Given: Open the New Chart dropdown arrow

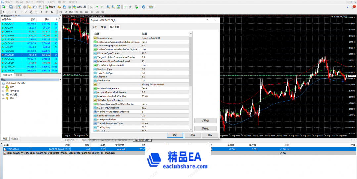Looking at the screenshot, I should point(7,7).
